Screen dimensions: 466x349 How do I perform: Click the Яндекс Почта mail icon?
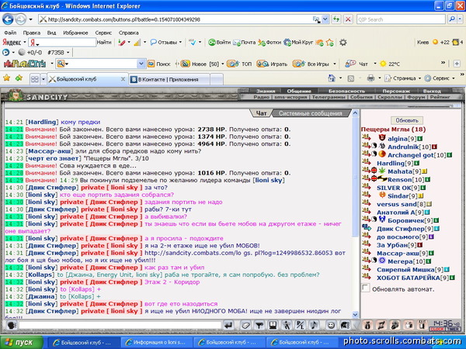(245, 43)
